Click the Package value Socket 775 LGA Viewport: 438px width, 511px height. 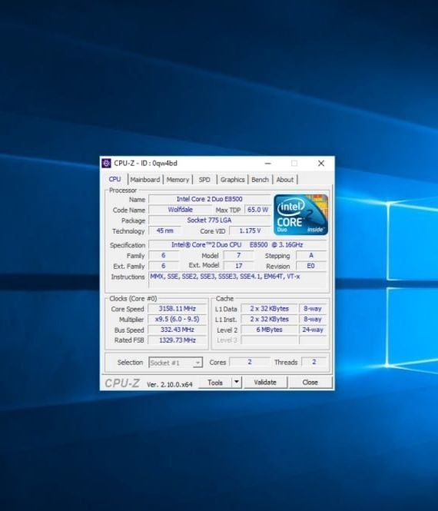[x=209, y=220]
